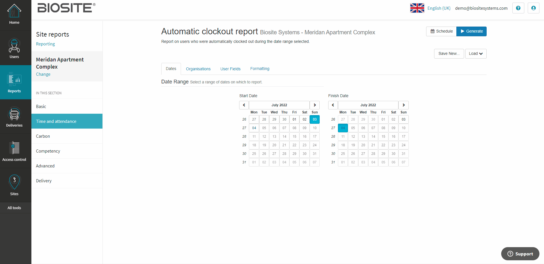
Task: Select 03 Sunday in Finish Date calendar week 26
Action: (404, 119)
